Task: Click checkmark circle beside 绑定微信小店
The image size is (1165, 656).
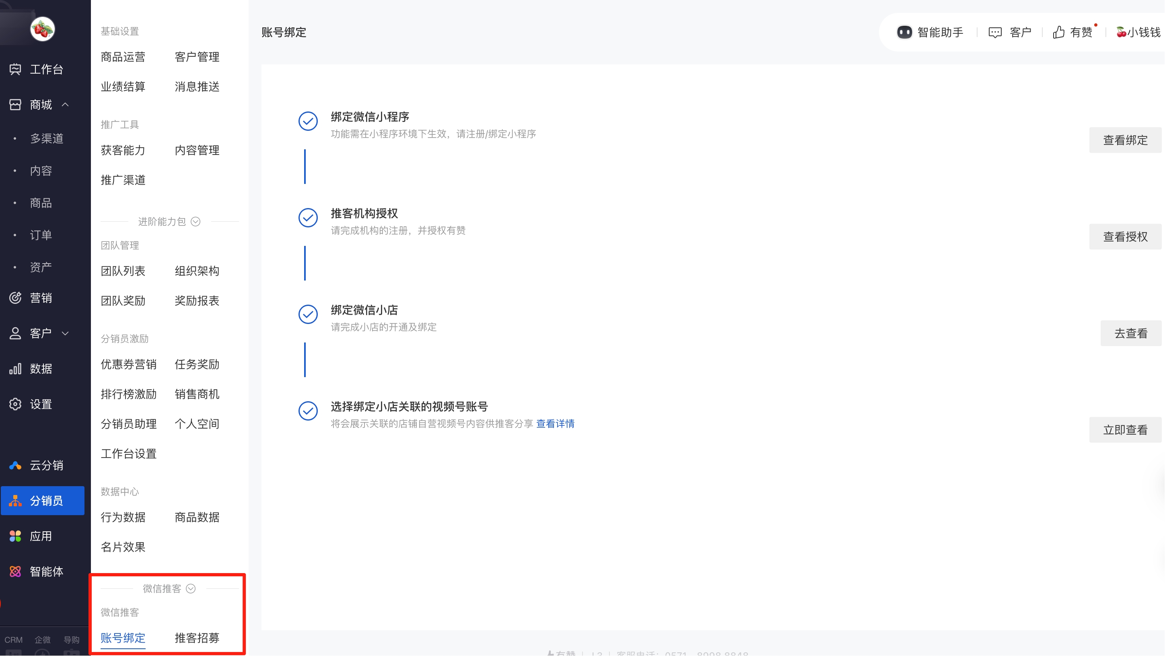Action: (308, 314)
